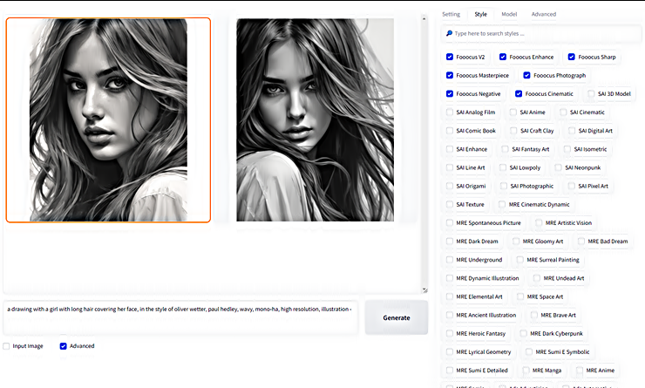Select MRE Dark Dream style
This screenshot has width=645, height=388.
pyautogui.click(x=450, y=242)
